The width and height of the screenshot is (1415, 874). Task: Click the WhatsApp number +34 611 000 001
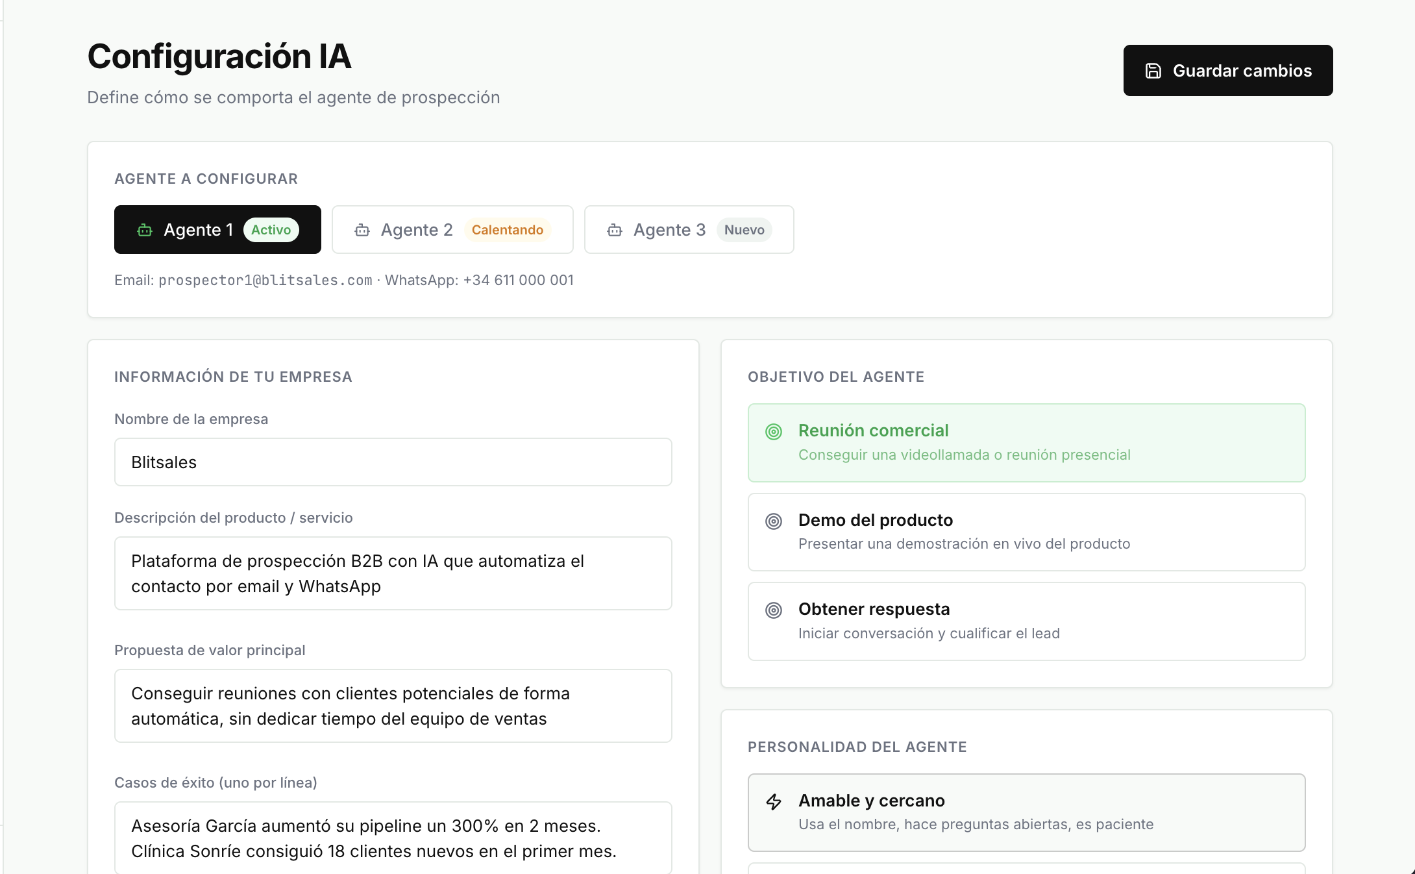[518, 281]
